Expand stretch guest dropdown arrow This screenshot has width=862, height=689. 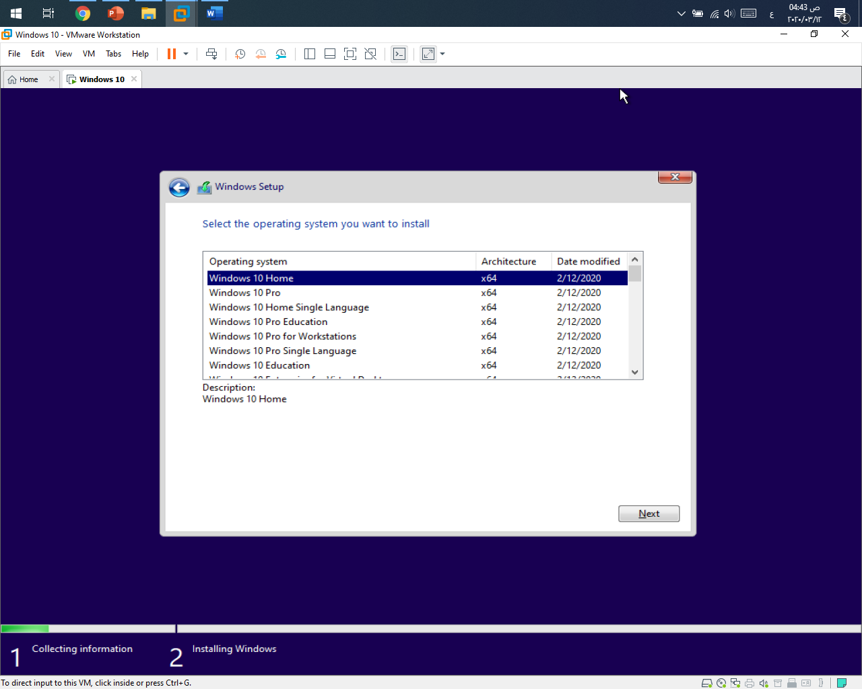[442, 54]
